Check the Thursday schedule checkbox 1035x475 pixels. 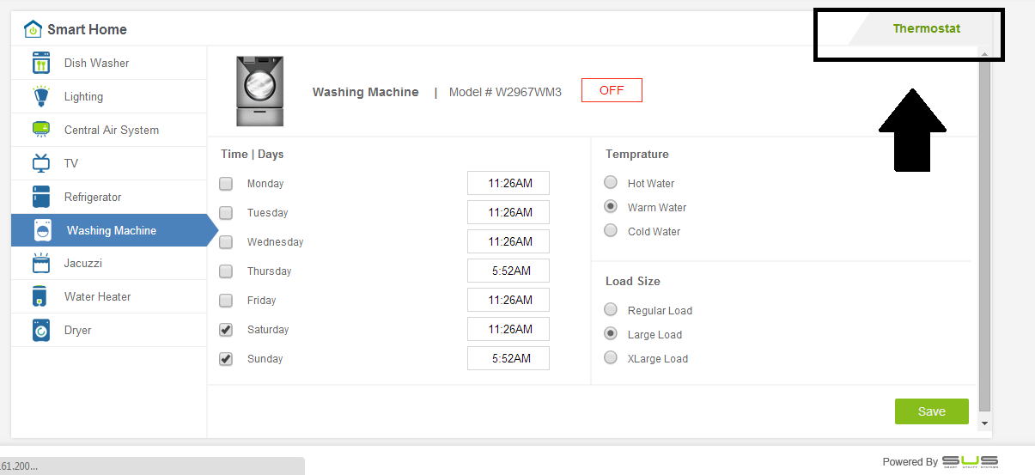(226, 271)
